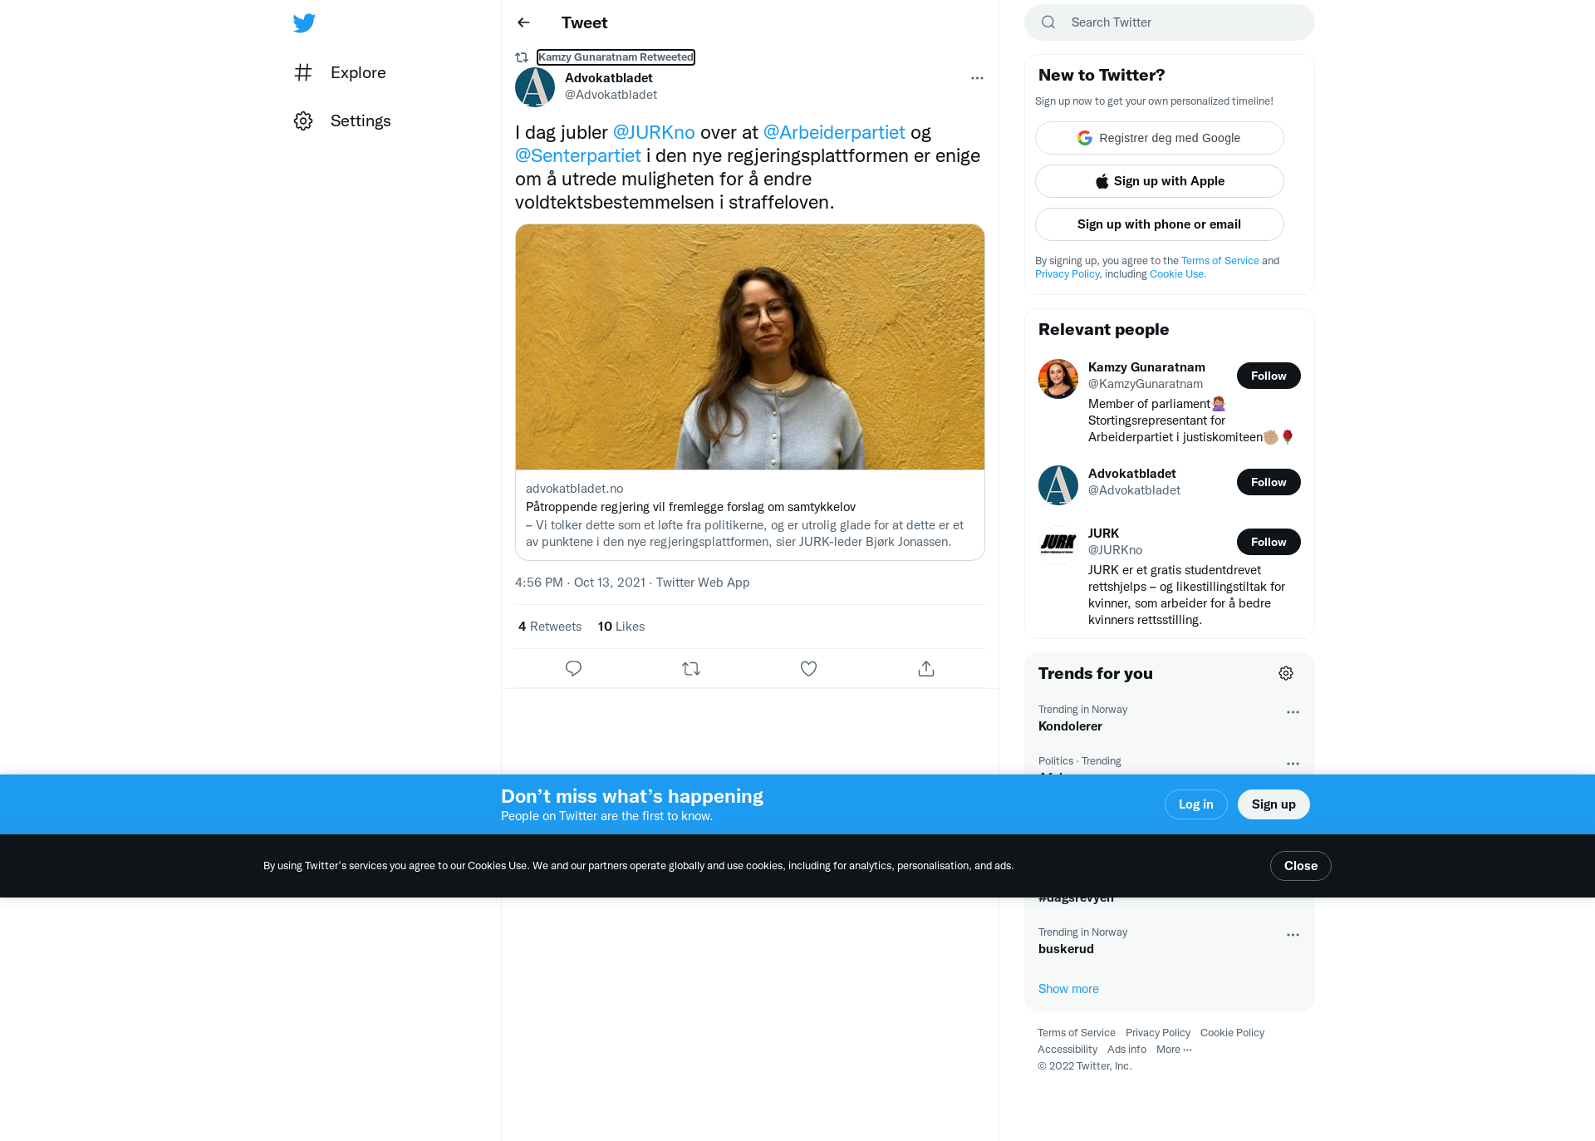Open Explore in left sidebar
Viewport: 1595px width, 1141px height.
[x=340, y=72]
